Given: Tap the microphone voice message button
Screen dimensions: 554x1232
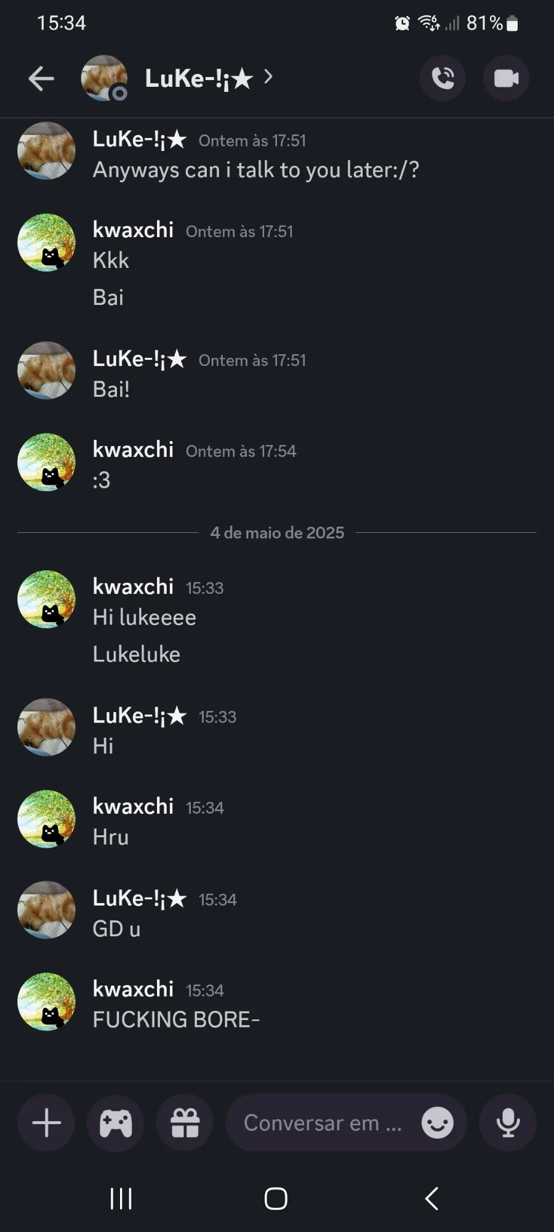Looking at the screenshot, I should pos(508,1122).
